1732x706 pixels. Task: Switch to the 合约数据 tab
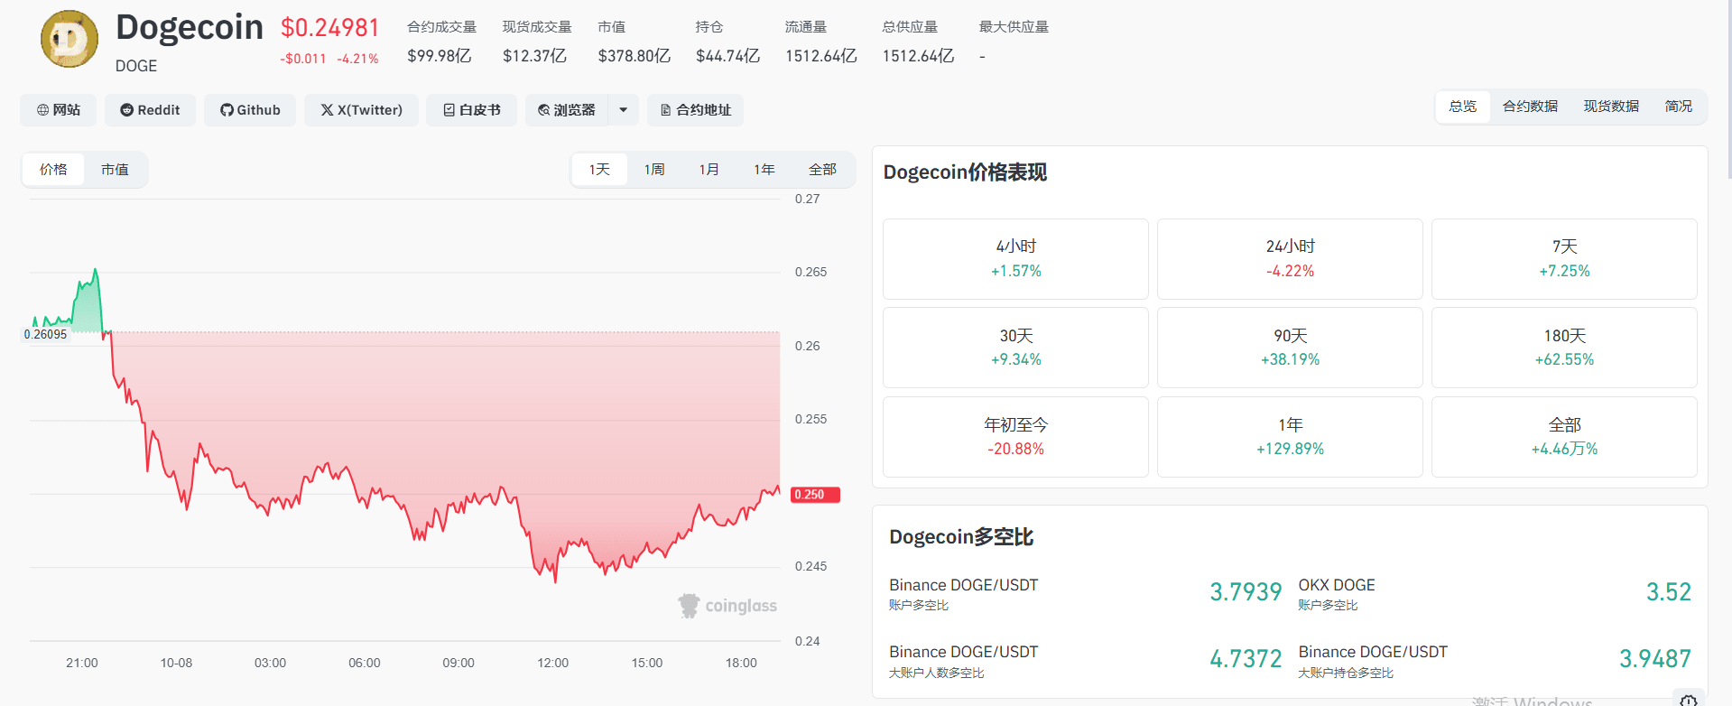pos(1530,107)
